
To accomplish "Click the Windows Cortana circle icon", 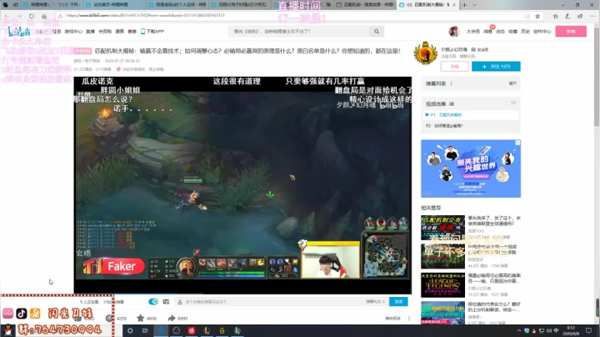I will click(x=130, y=330).
